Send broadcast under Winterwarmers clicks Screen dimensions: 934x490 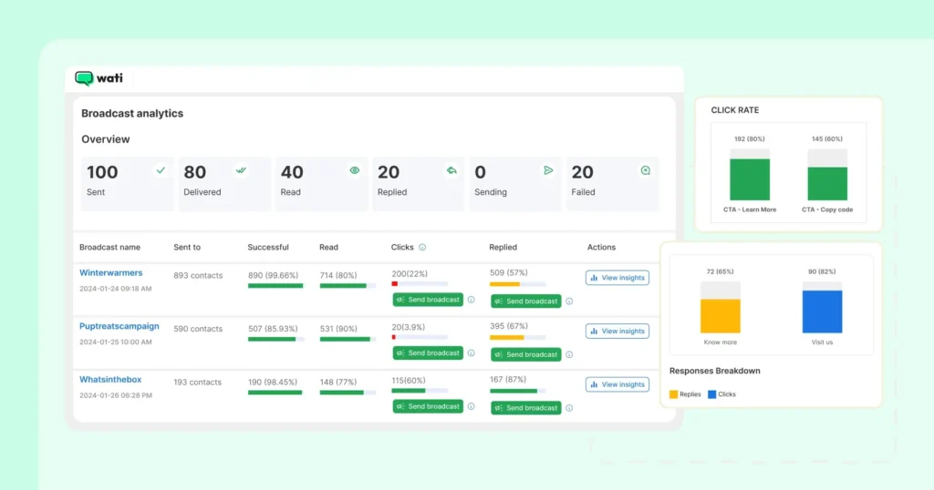427,300
